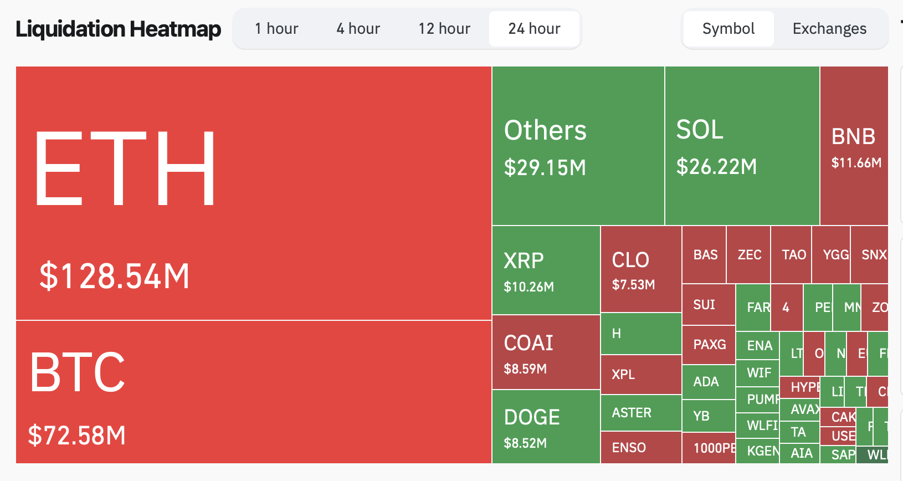Click the PAXG tile
The height and width of the screenshot is (481, 903).
tap(709, 345)
